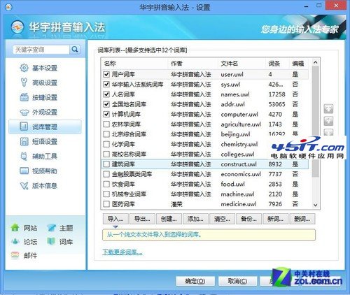The height and width of the screenshot is (295, 350).
Task: Click the 论坛 icon
Action: (x=15, y=242)
